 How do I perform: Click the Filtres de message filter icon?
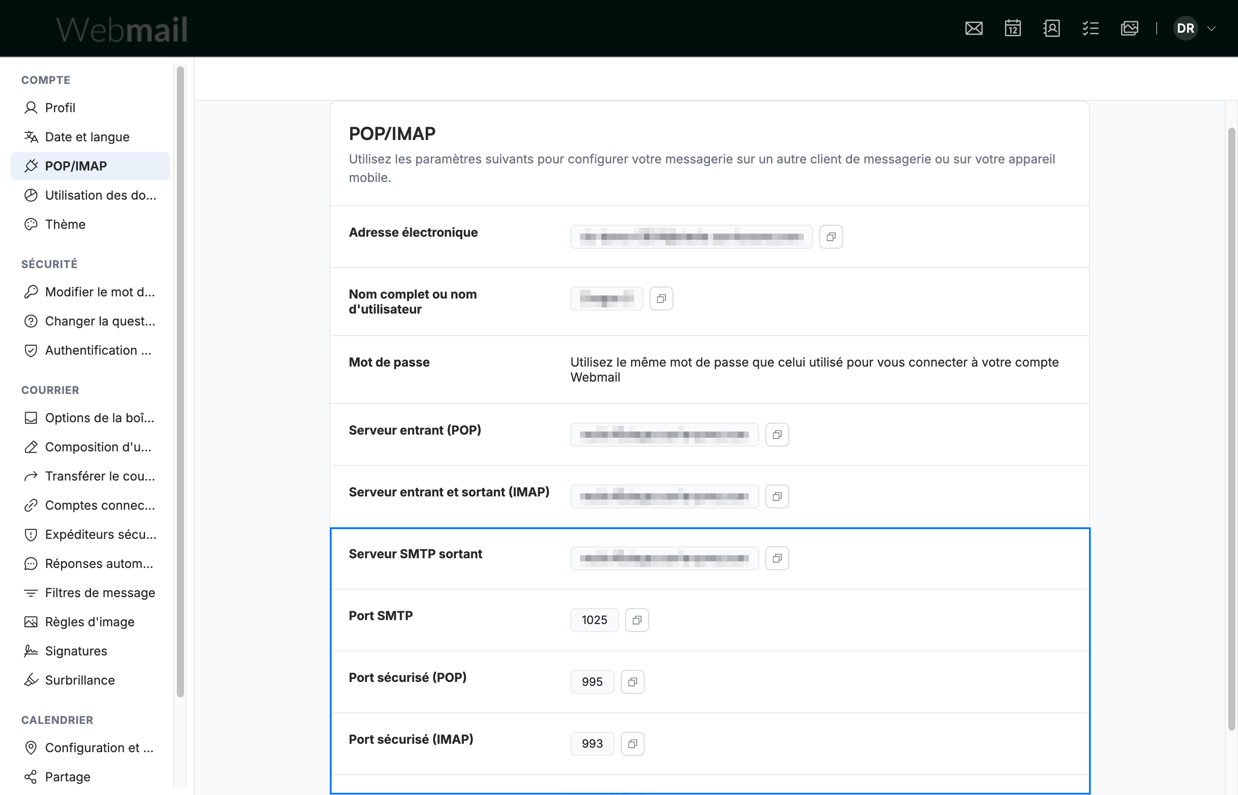click(31, 593)
